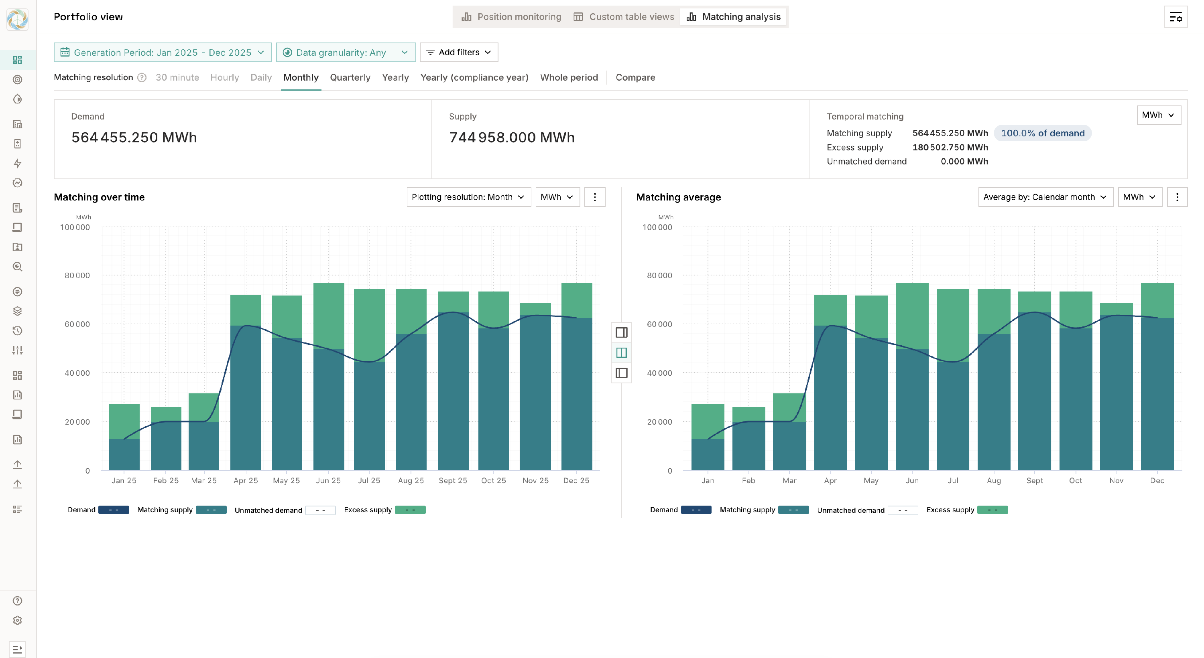Select Quarterly matching resolution tab
1204x658 pixels.
pos(350,77)
